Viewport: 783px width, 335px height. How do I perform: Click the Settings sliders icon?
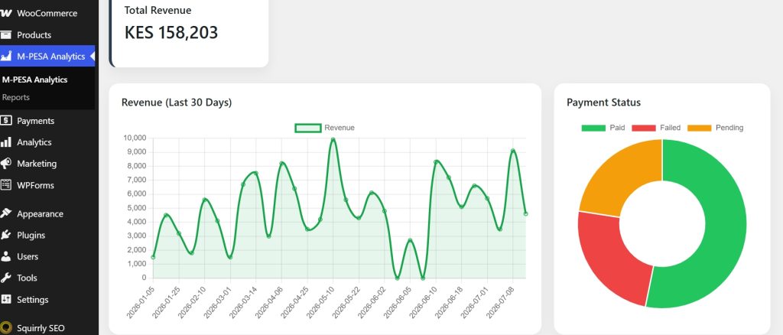tap(5, 300)
